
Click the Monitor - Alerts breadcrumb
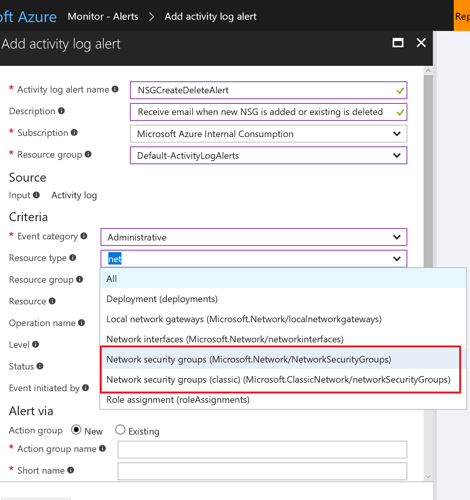pos(103,16)
